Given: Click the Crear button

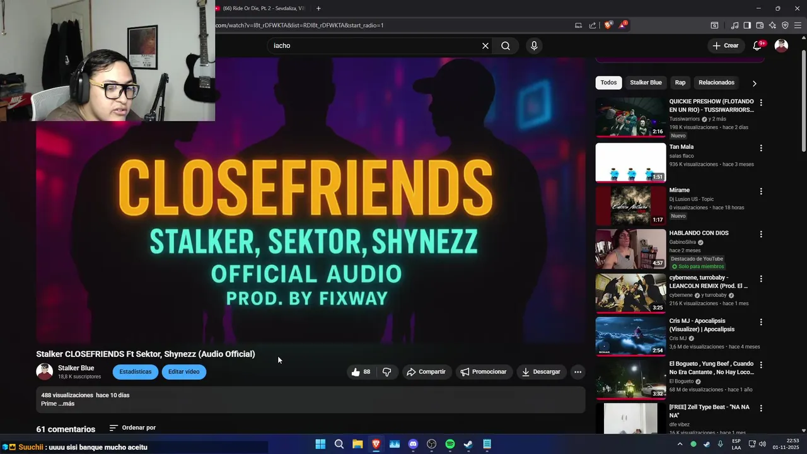Looking at the screenshot, I should (725, 45).
